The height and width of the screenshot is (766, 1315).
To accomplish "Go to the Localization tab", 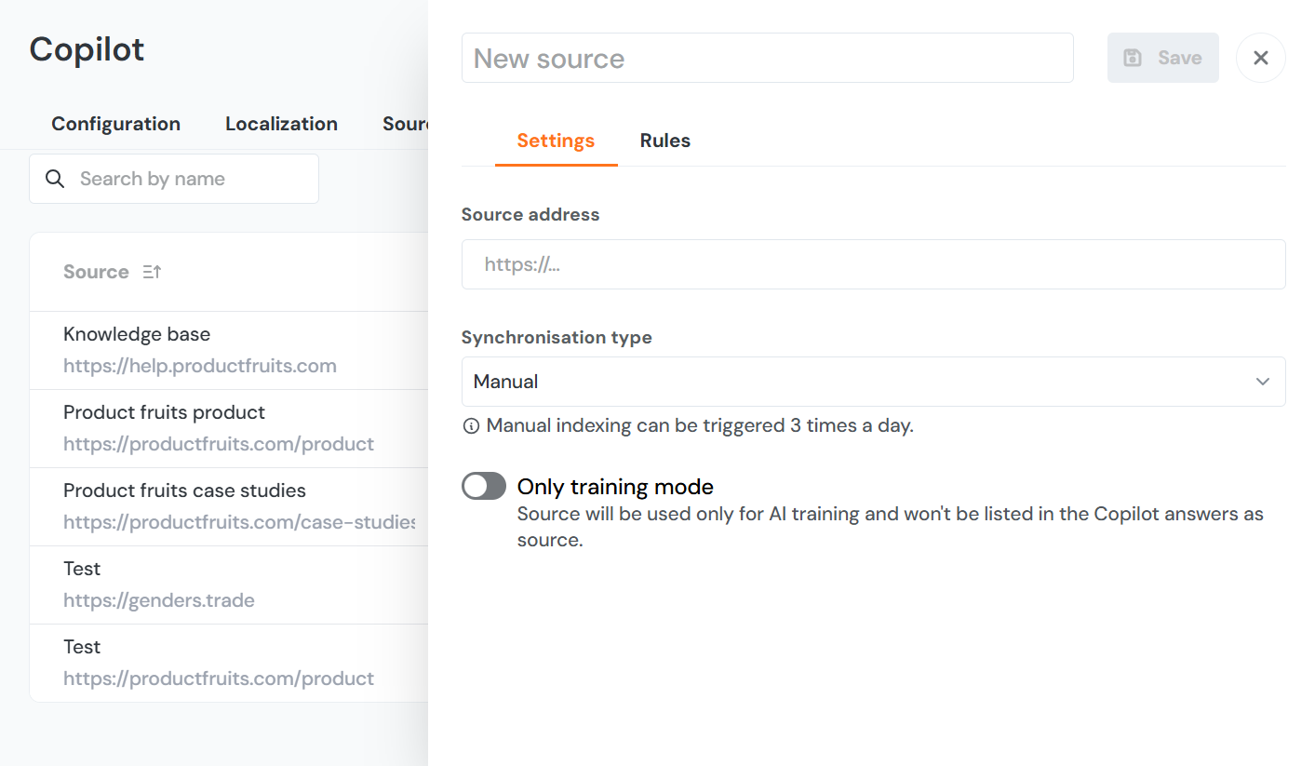I will pyautogui.click(x=281, y=124).
